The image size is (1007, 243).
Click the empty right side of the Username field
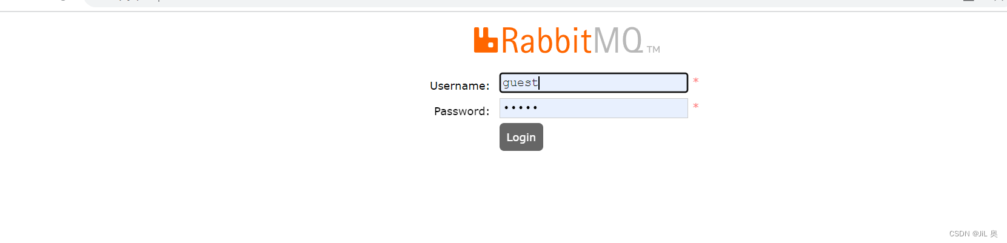pos(631,82)
